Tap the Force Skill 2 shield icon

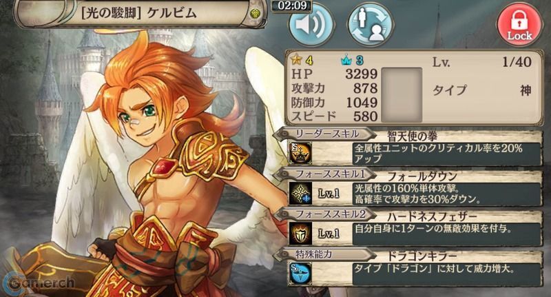(x=300, y=234)
